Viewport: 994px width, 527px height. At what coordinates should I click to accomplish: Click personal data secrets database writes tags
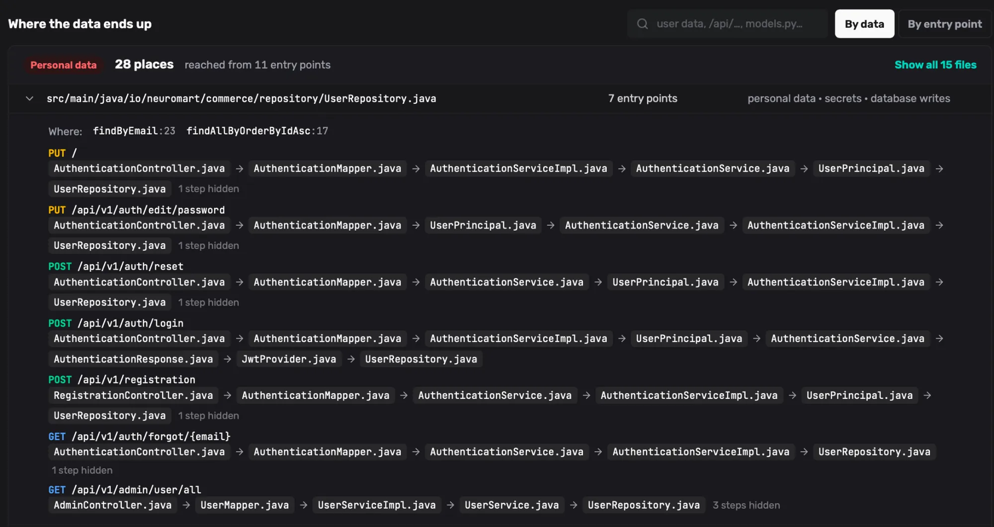coord(849,98)
